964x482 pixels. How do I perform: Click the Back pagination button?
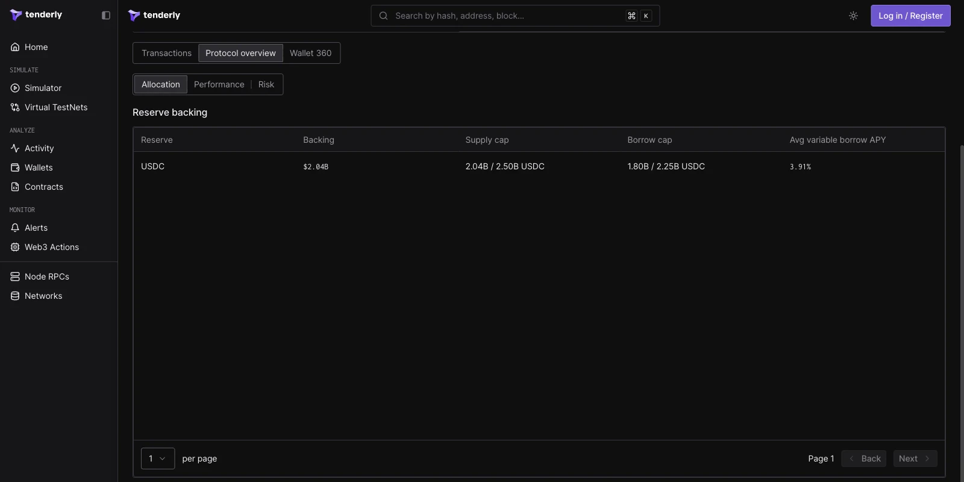point(864,459)
